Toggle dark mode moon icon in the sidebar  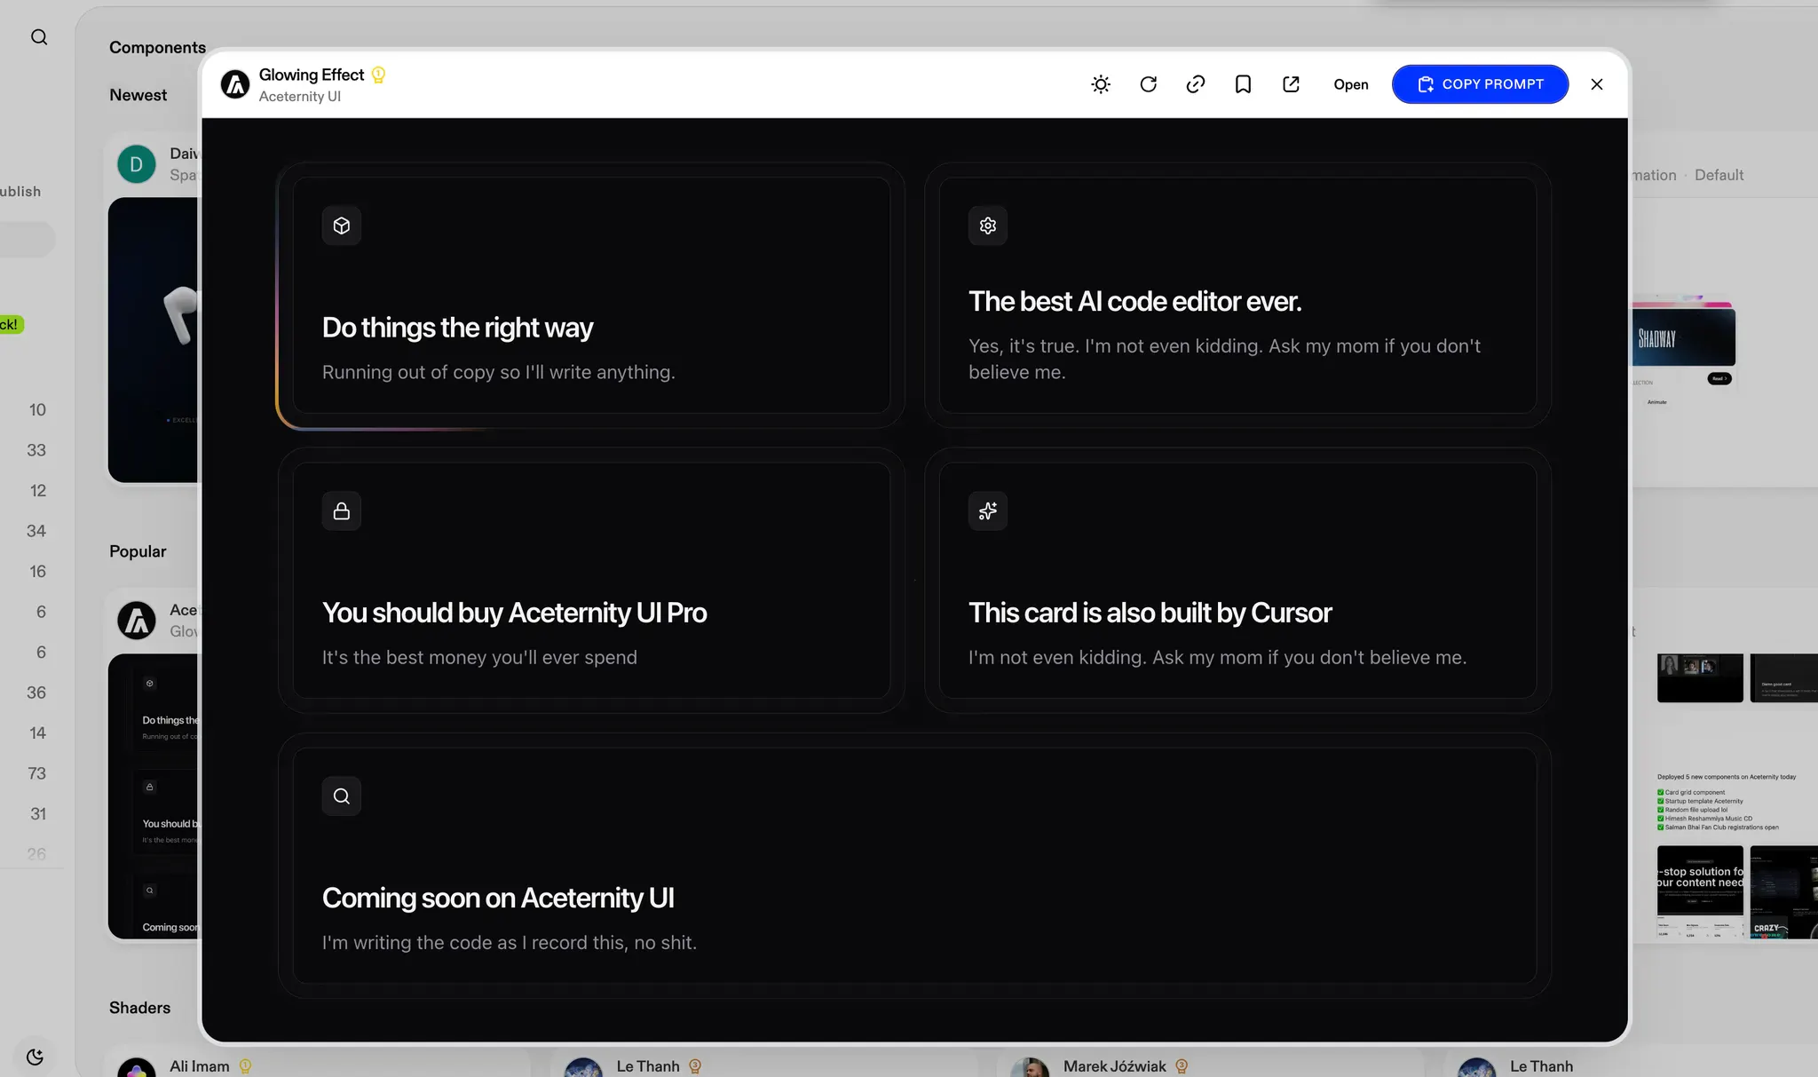tap(36, 1057)
